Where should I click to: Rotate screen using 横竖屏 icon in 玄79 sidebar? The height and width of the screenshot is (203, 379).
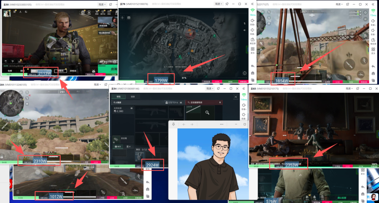click(x=252, y=40)
